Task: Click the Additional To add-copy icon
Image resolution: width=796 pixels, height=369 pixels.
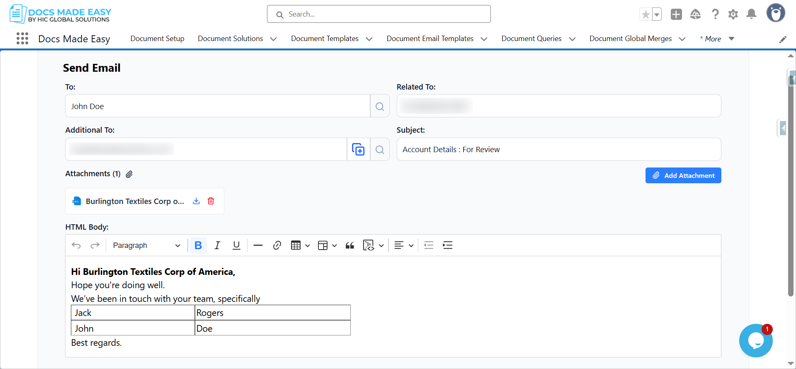Action: [x=358, y=149]
